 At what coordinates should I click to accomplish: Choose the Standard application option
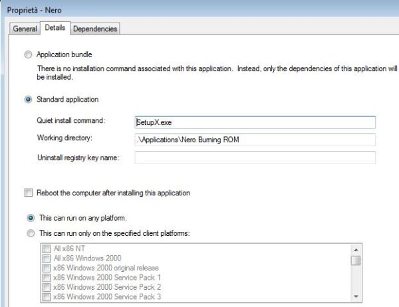click(x=28, y=99)
